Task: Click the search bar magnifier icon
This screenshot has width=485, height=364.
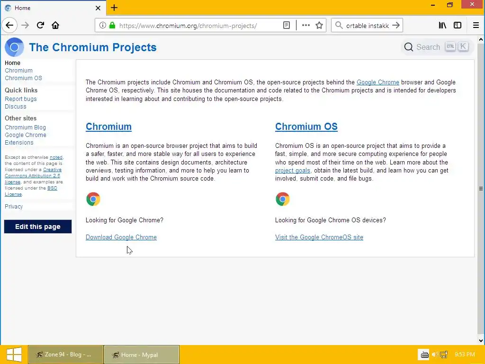Action: (x=339, y=26)
